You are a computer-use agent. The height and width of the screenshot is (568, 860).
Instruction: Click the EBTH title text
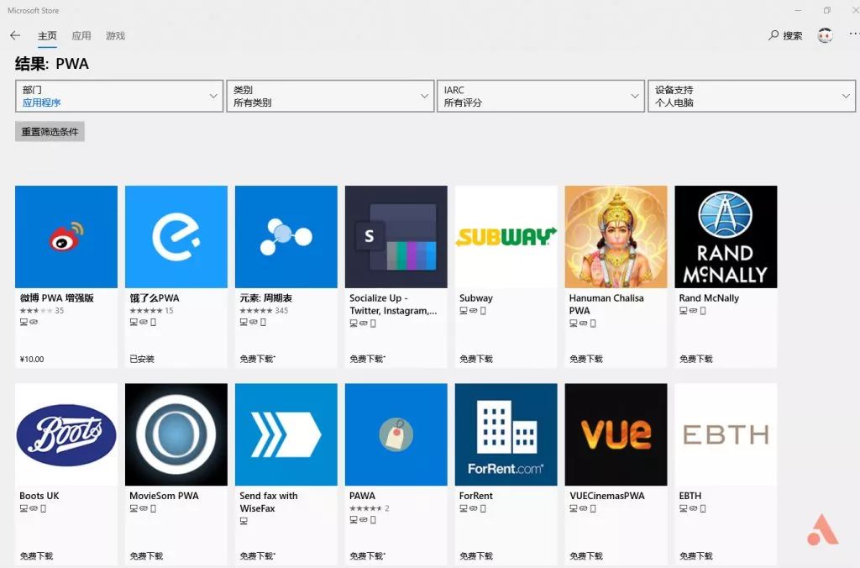tap(690, 496)
